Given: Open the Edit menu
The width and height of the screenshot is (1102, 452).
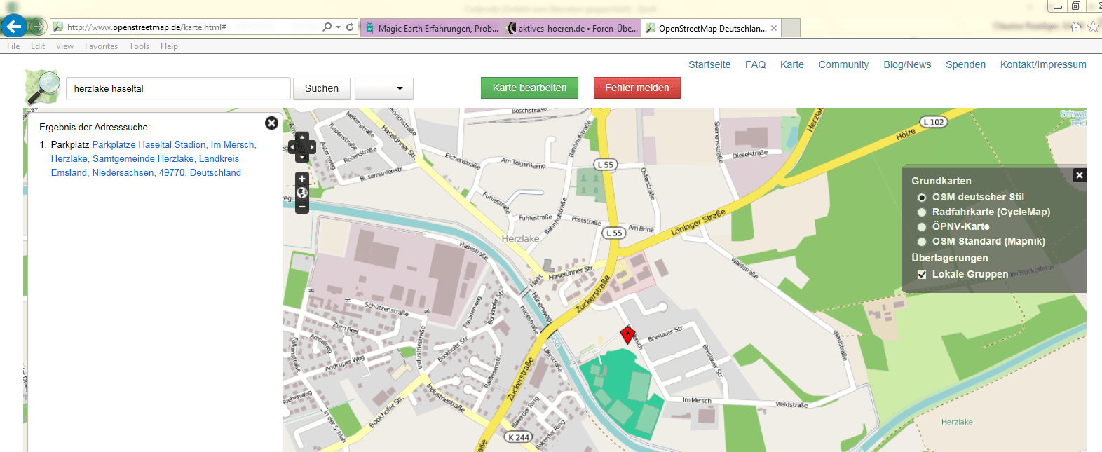Looking at the screenshot, I should pyautogui.click(x=38, y=46).
